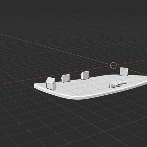
Task: Click the red-white 3D cursor
Action: pyautogui.click(x=113, y=65)
